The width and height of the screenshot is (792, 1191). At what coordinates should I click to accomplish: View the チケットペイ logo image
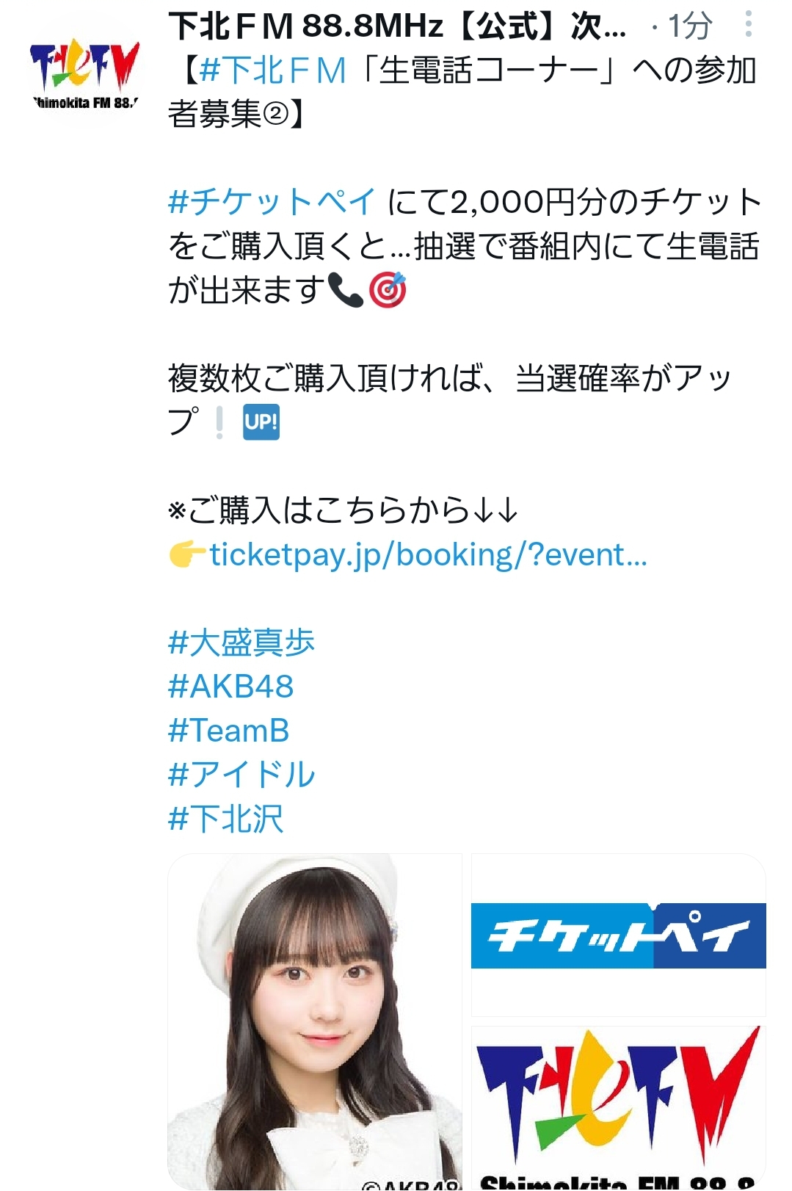pyautogui.click(x=619, y=935)
